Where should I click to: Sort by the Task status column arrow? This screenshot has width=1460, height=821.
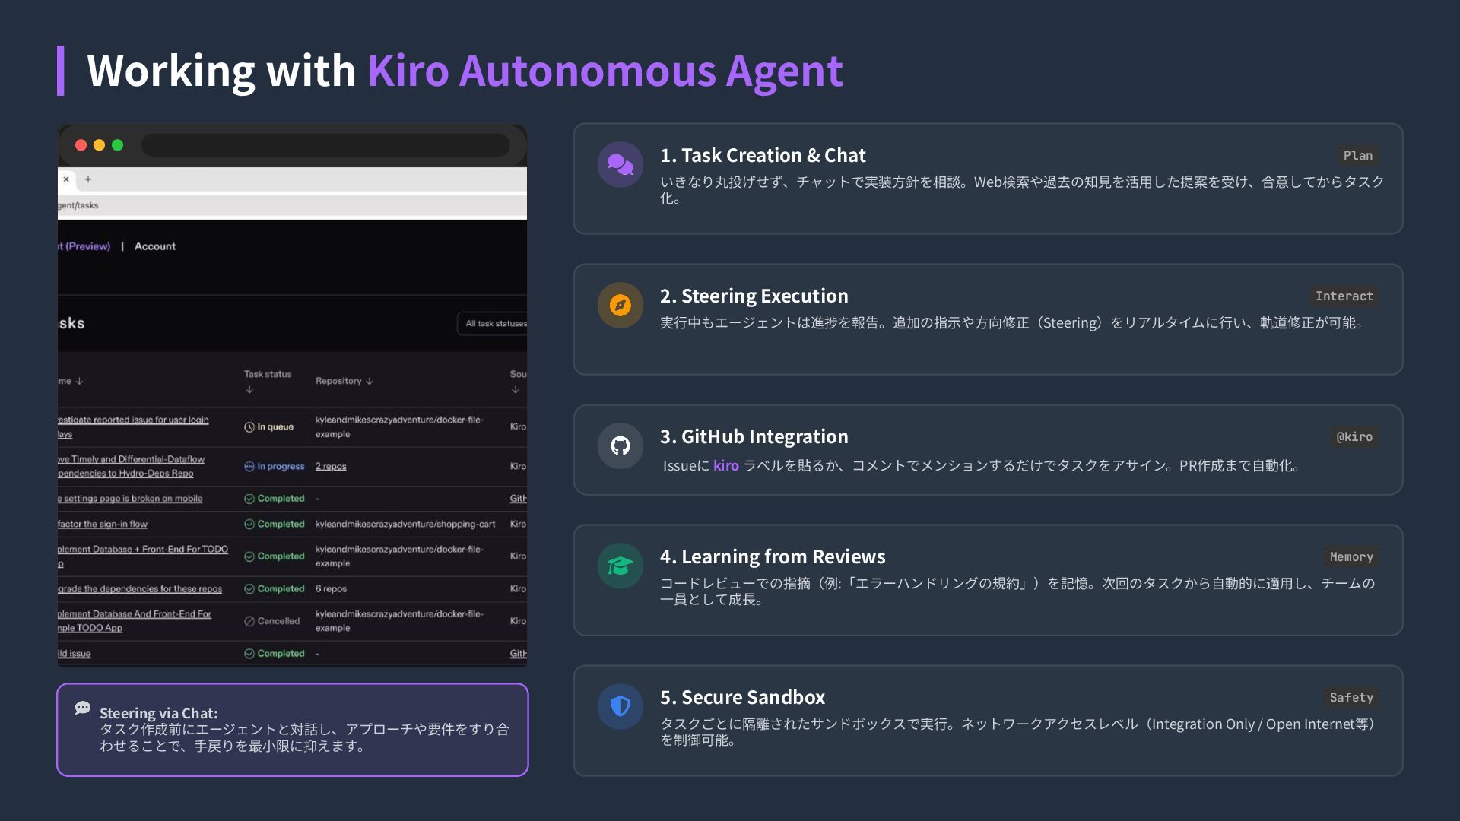pos(249,389)
